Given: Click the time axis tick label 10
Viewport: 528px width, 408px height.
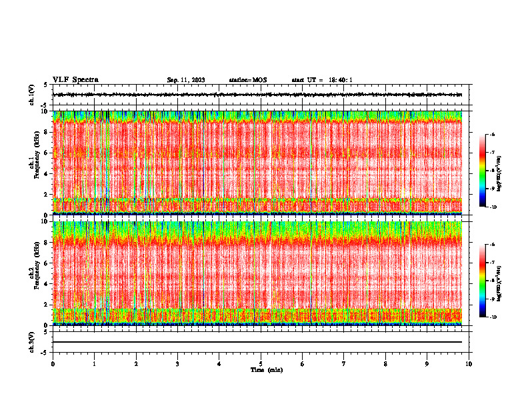Looking at the screenshot, I should [469, 364].
